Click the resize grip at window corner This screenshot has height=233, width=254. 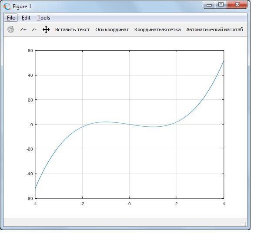point(244,224)
